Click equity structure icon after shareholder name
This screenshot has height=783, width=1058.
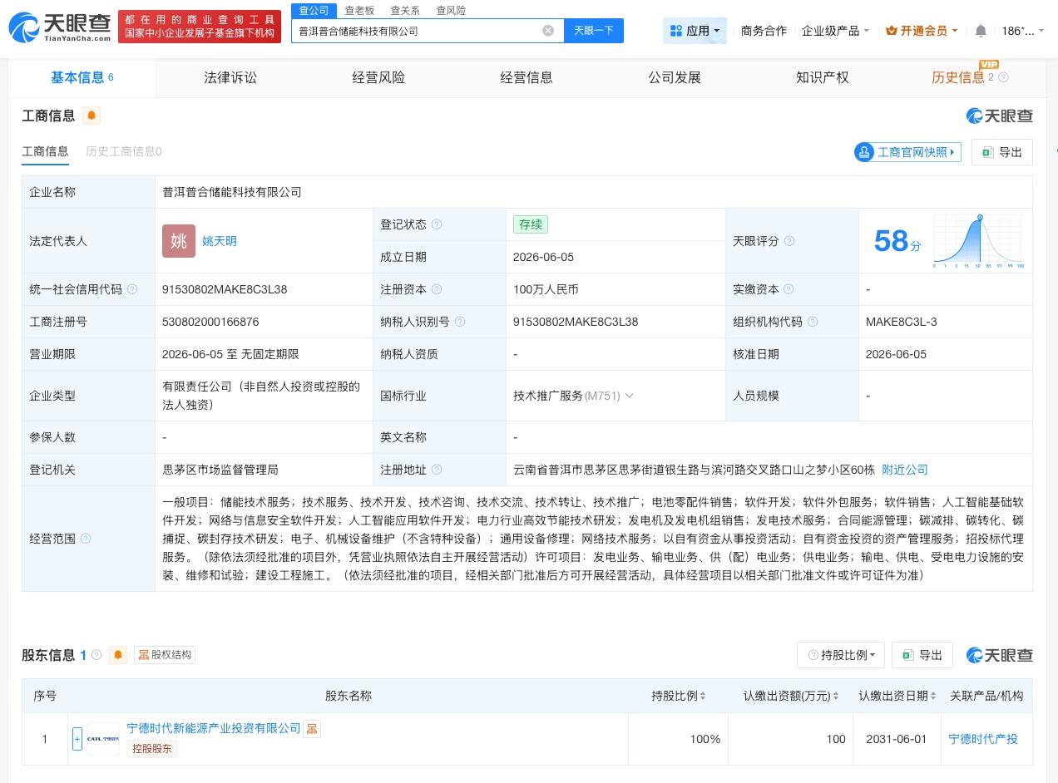pyautogui.click(x=312, y=729)
